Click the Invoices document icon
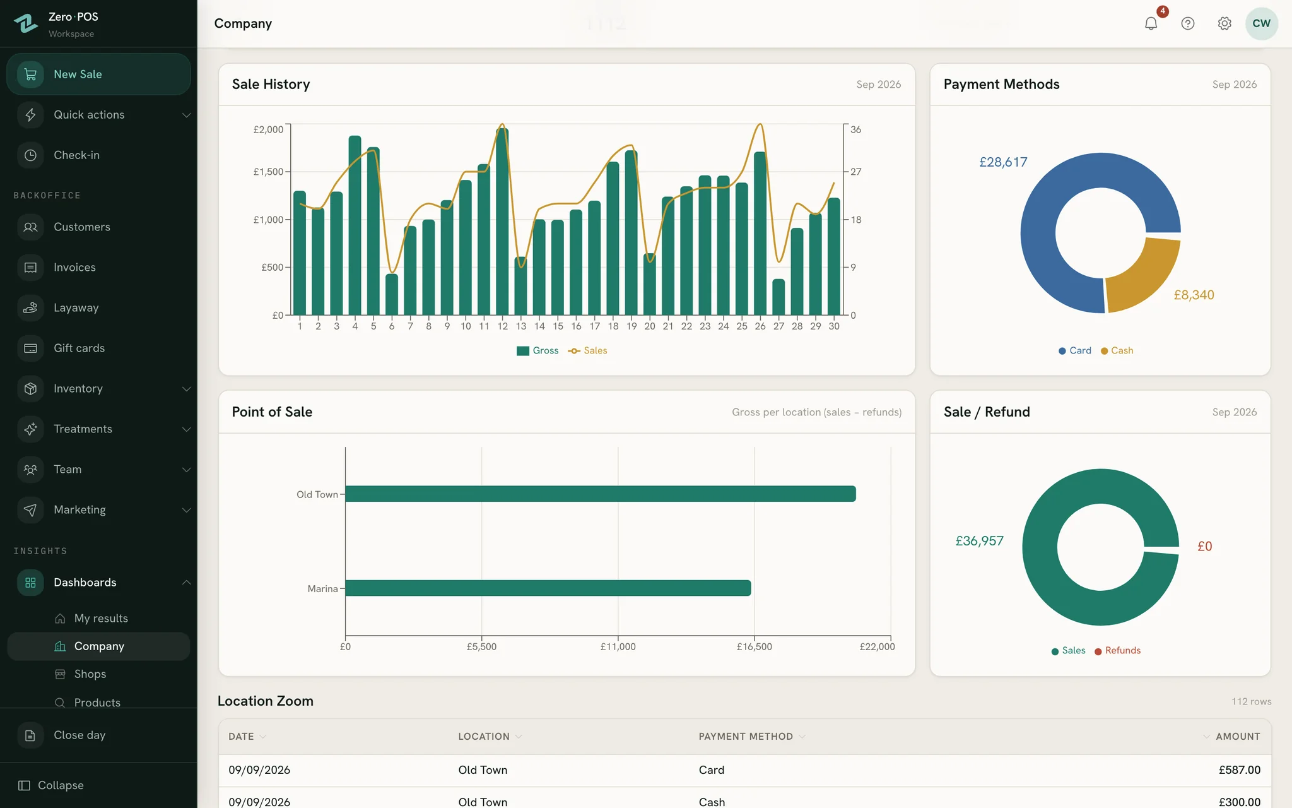1292x808 pixels. 30,268
